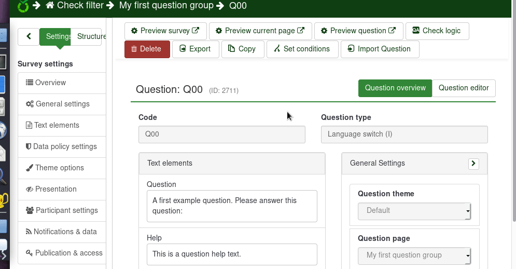The width and height of the screenshot is (516, 269).
Task: Switch to Question editor tab
Action: pos(463,88)
